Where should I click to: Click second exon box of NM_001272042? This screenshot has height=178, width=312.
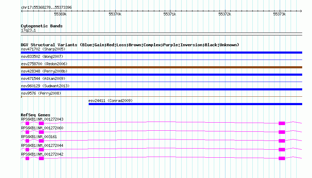click(x=41, y=158)
